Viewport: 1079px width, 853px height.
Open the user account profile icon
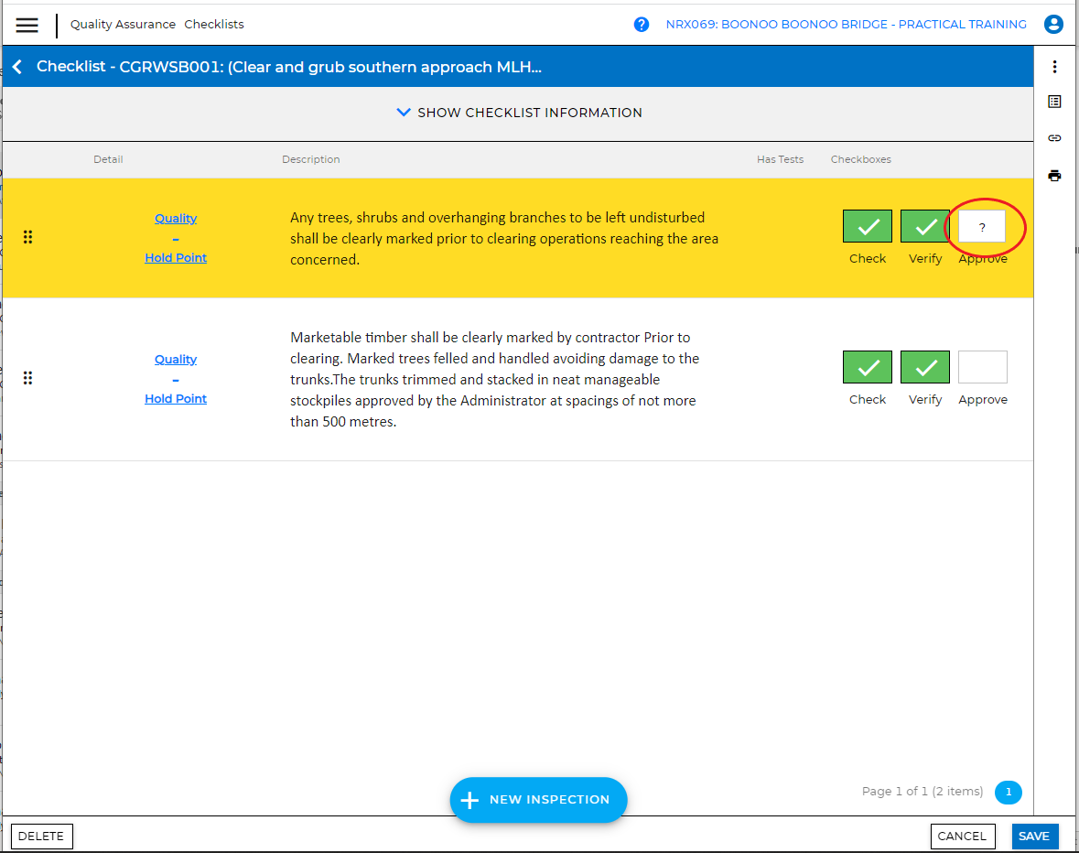(1053, 25)
